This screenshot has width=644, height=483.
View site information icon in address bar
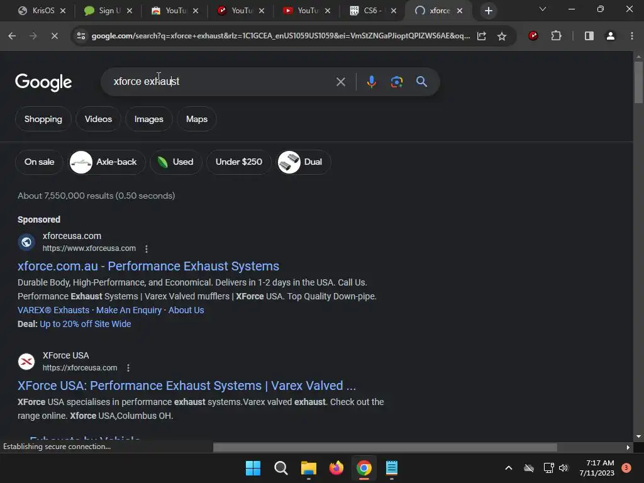pos(81,36)
